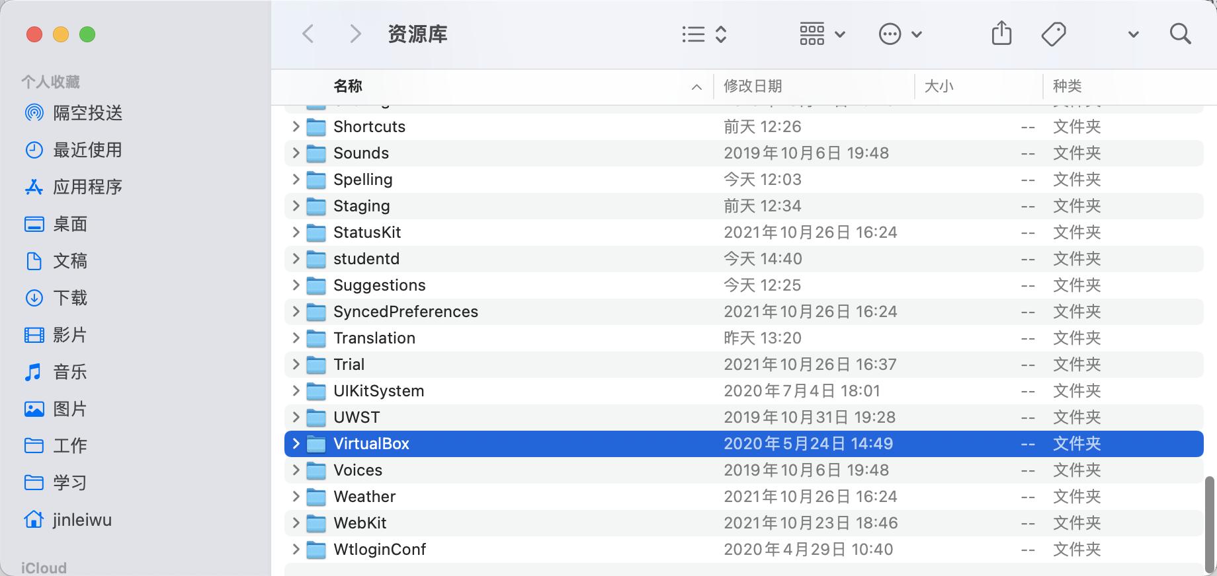1217x576 pixels.
Task: Sort by the 修改日期 column header
Action: [x=753, y=86]
